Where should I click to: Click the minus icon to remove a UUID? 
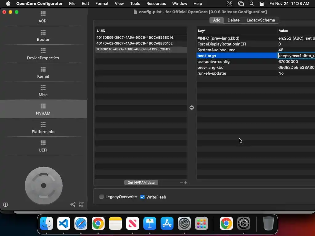coord(181,183)
